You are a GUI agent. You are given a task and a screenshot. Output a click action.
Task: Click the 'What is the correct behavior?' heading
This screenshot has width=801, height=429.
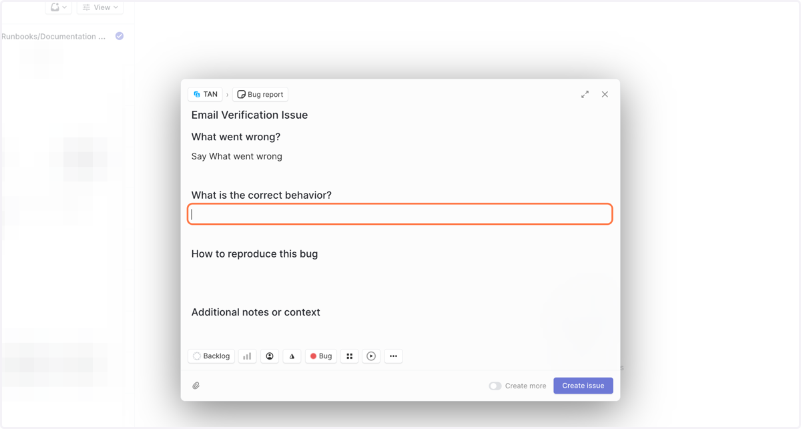tap(262, 195)
